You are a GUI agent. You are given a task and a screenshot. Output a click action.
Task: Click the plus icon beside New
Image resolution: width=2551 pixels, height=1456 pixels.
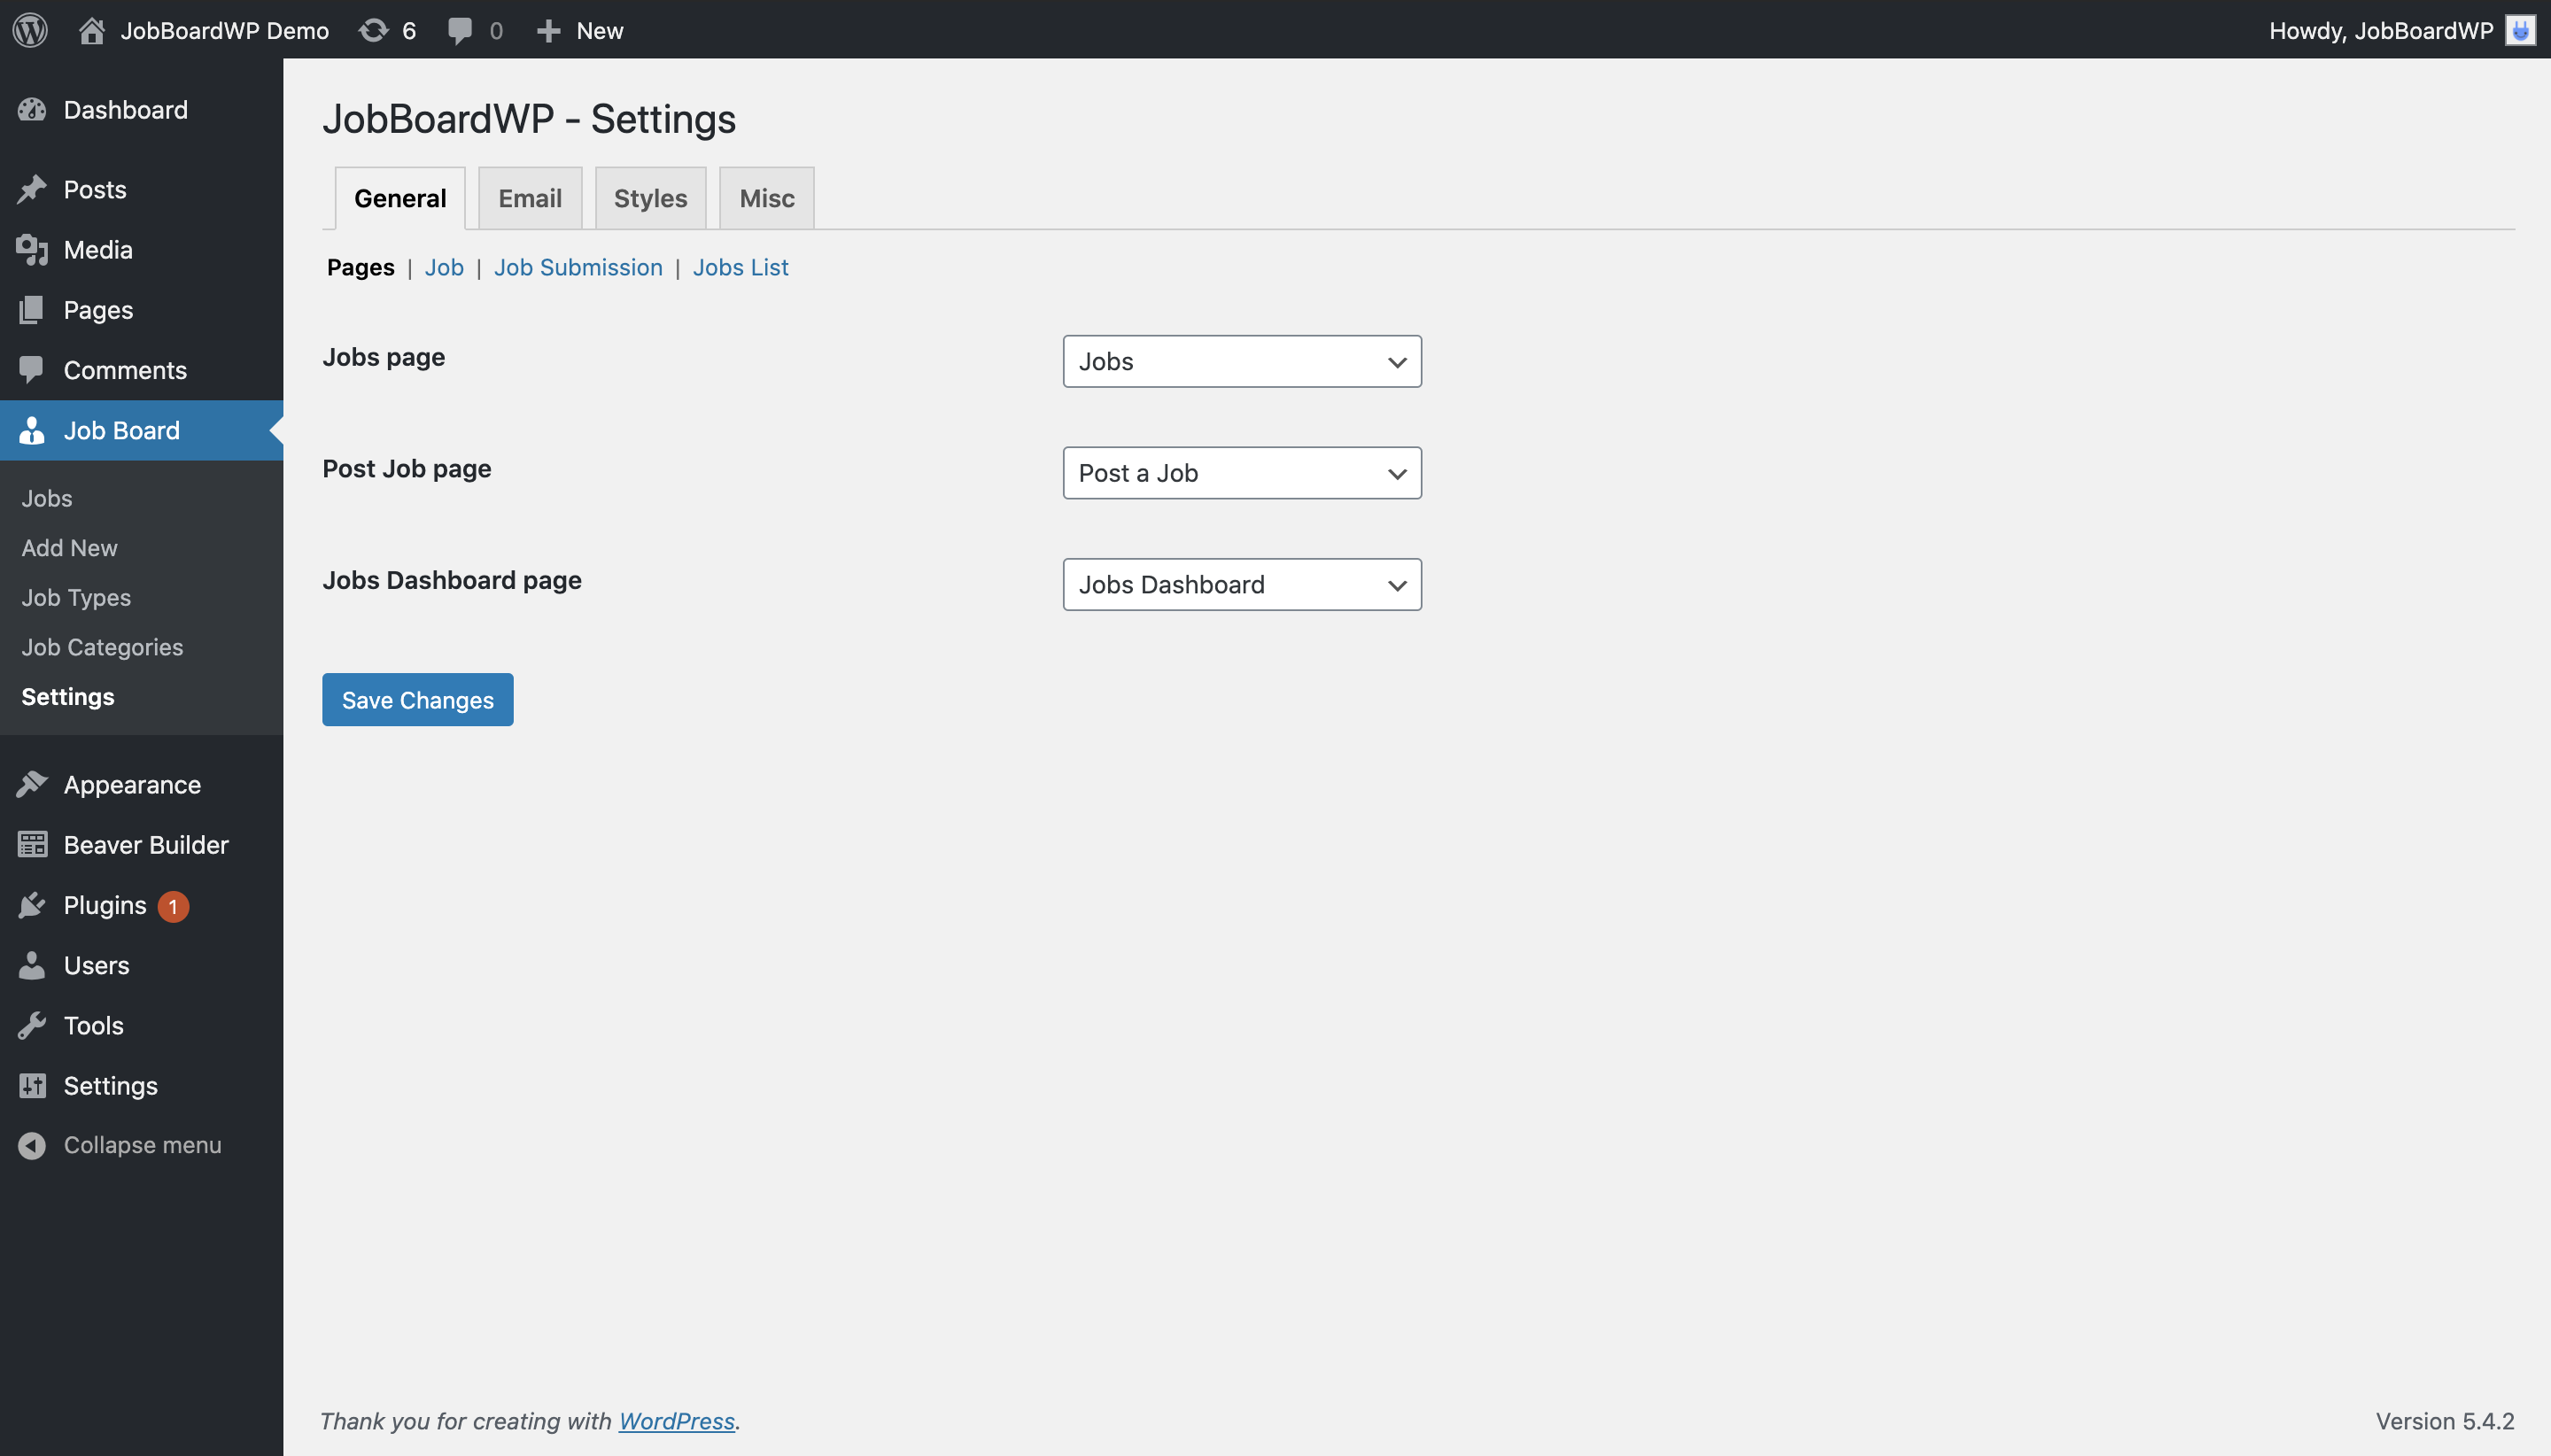[x=548, y=30]
